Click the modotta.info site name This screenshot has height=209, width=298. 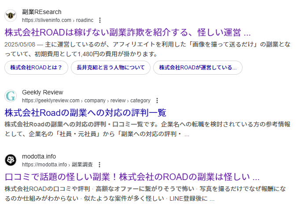click(39, 156)
